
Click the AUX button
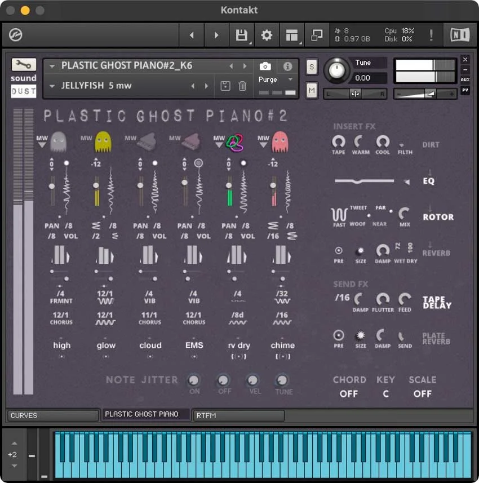pyautogui.click(x=465, y=79)
